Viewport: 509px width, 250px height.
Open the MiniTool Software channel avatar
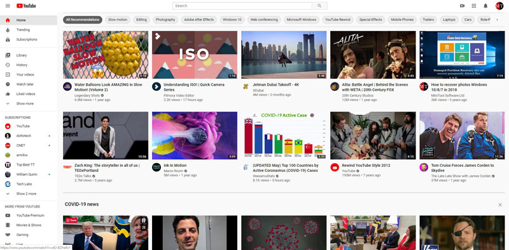(424, 86)
